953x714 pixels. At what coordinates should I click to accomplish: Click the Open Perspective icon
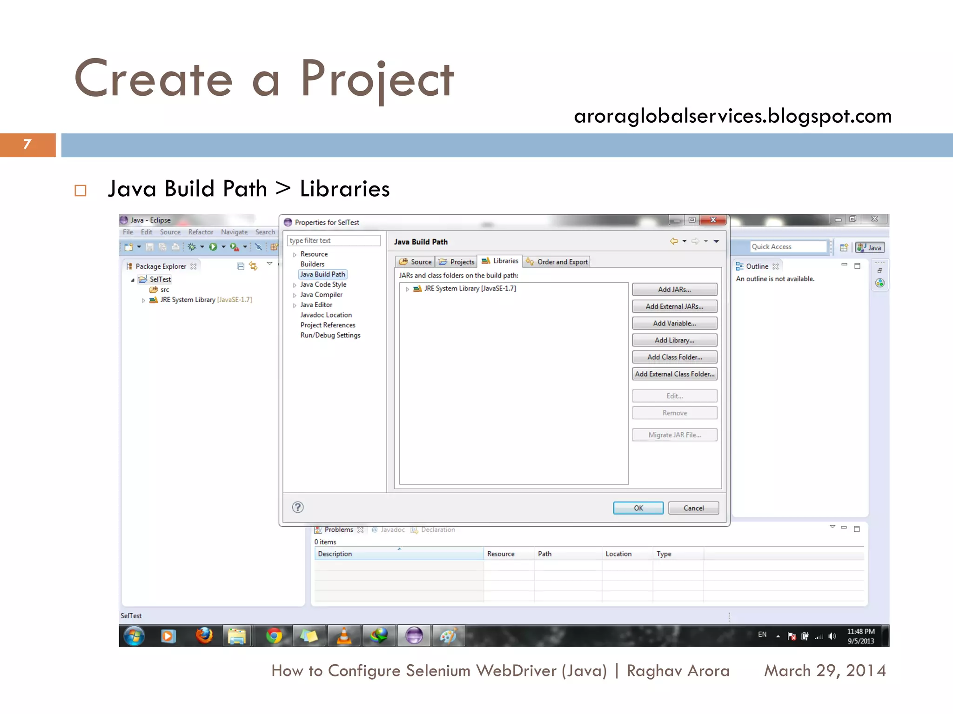844,248
